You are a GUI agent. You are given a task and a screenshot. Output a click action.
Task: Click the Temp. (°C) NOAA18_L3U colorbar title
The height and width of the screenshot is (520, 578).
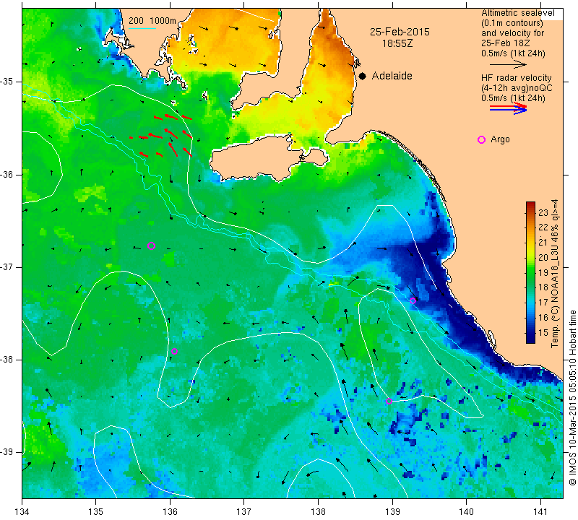tap(555, 274)
